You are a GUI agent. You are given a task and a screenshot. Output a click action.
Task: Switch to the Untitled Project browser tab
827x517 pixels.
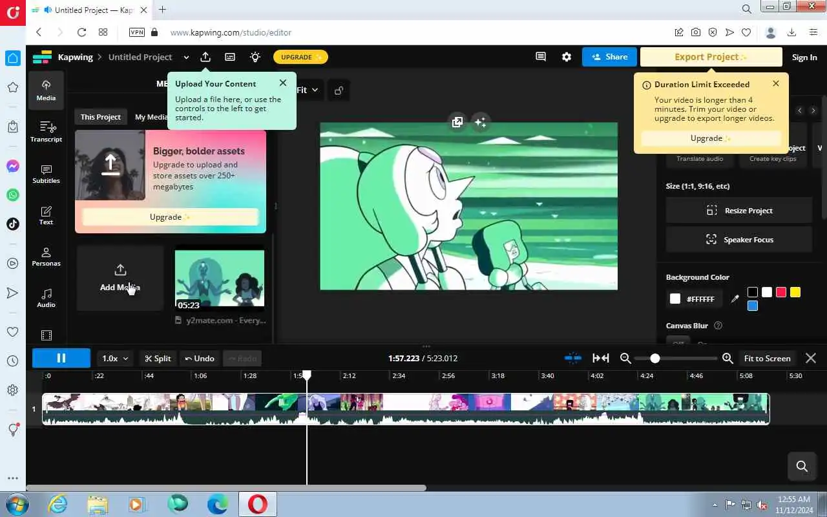click(89, 10)
